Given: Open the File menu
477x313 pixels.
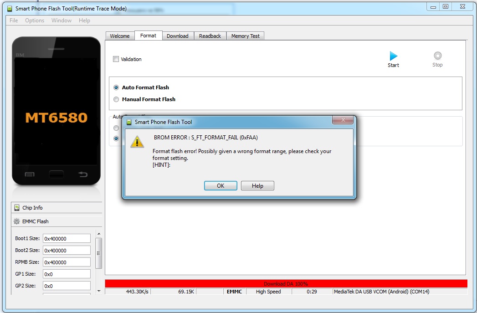Looking at the screenshot, I should coord(14,21).
